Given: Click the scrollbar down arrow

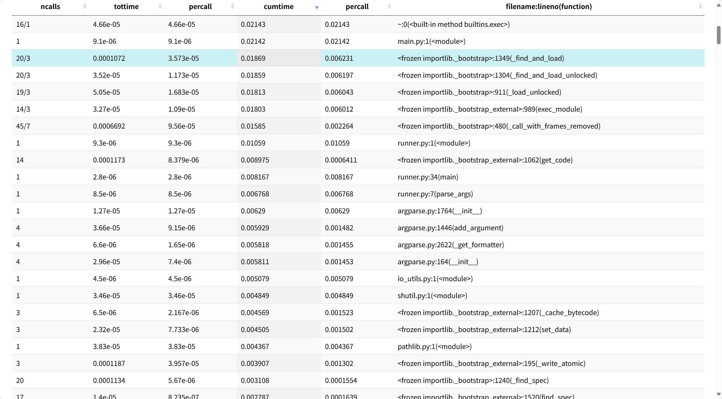Looking at the screenshot, I should [719, 394].
